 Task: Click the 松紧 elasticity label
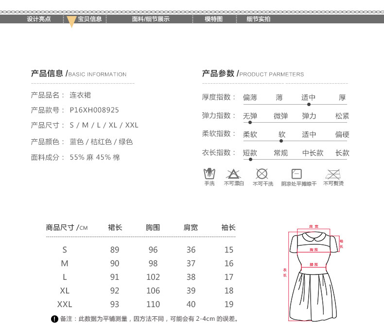coord(342,116)
